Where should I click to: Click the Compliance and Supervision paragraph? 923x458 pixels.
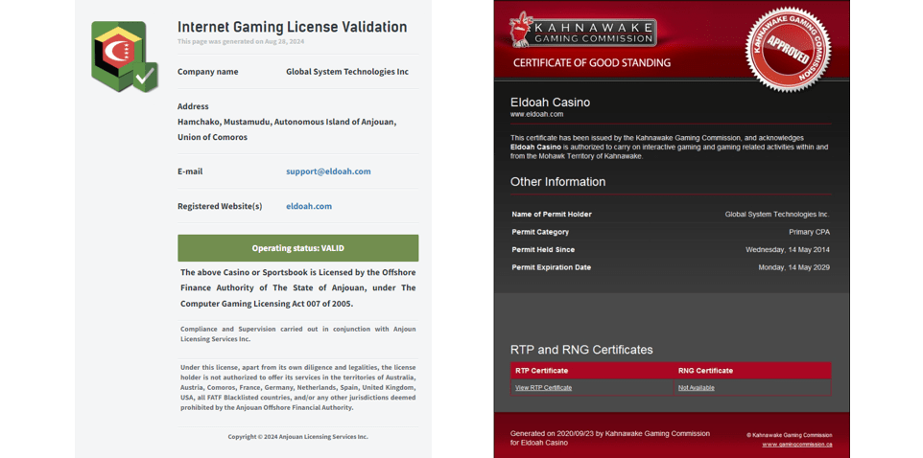click(x=297, y=334)
